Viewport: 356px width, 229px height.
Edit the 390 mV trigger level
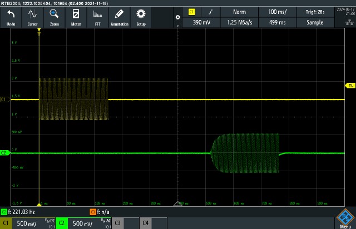click(x=201, y=22)
